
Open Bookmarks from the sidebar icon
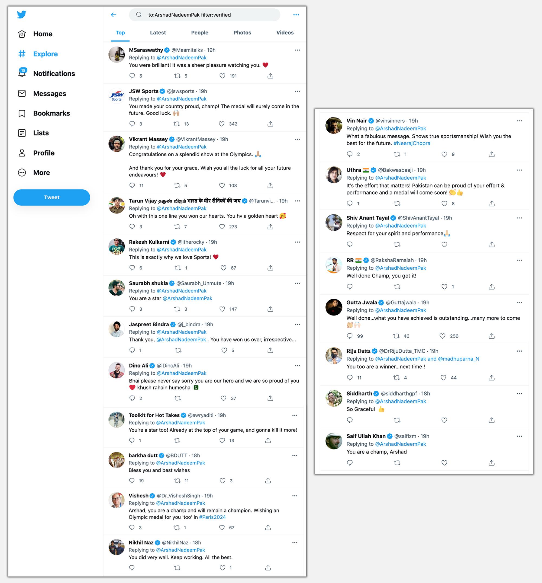[22, 113]
